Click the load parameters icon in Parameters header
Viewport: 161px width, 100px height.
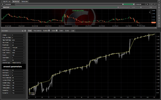click(23, 31)
